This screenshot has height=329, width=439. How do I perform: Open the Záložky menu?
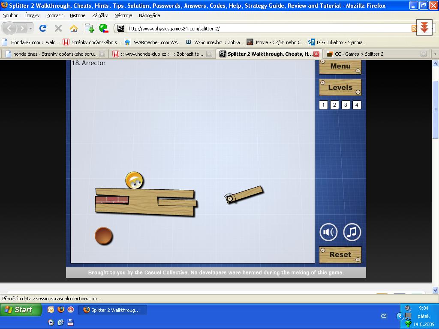coord(100,15)
